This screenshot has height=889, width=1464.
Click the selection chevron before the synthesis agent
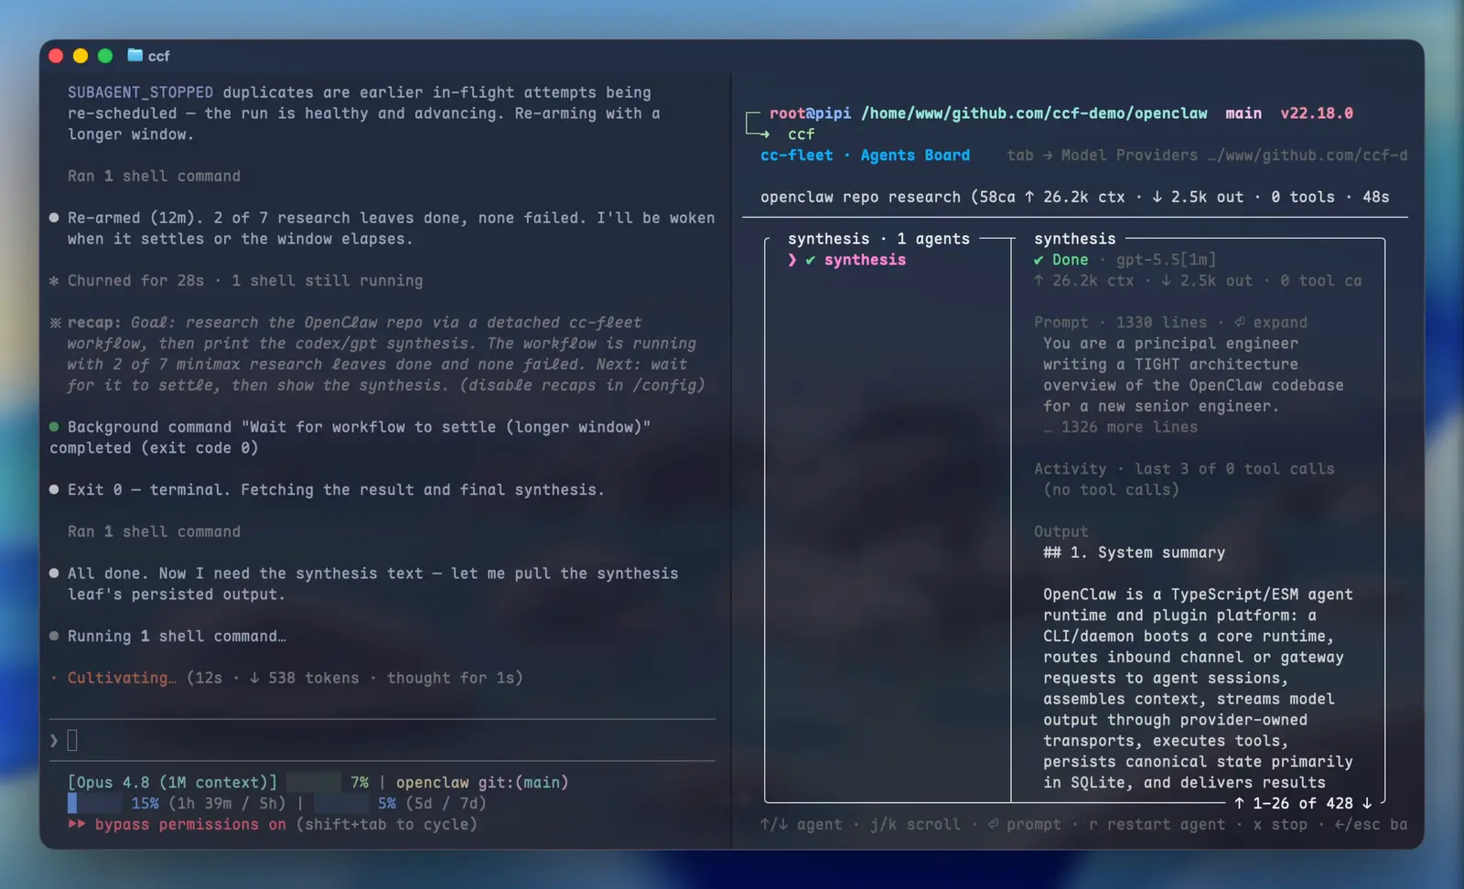[x=792, y=260]
